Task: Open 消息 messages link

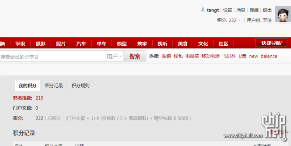Action: 241,10
